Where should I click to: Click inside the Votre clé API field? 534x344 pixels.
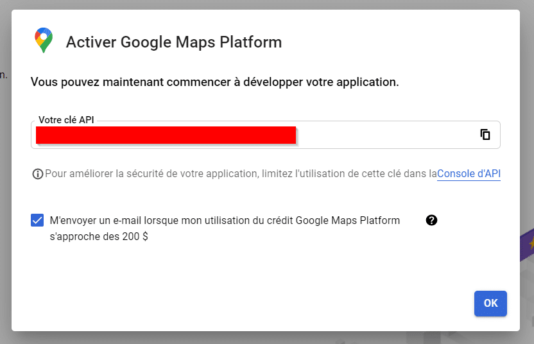click(x=385, y=135)
